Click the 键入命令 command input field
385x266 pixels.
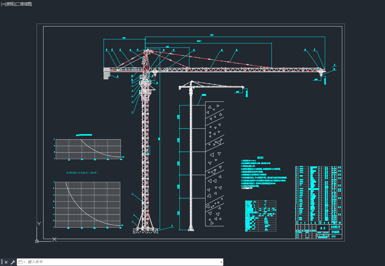[122, 262]
